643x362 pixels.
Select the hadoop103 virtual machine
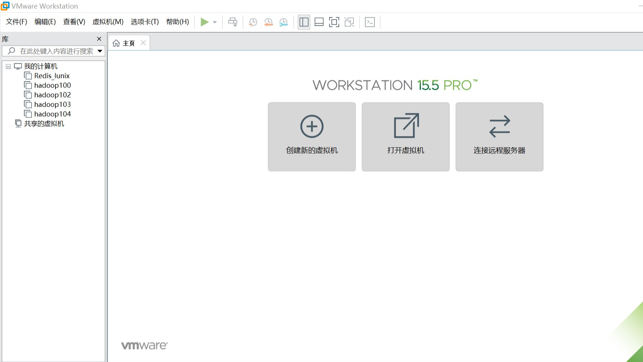tap(52, 104)
